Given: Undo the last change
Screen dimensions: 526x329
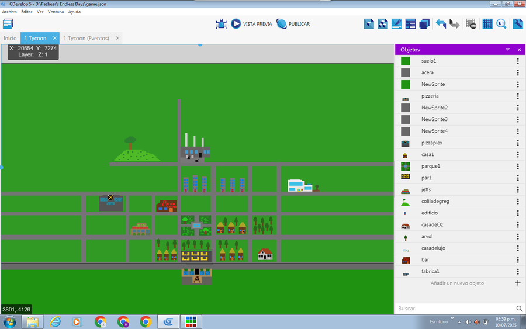Looking at the screenshot, I should (441, 24).
